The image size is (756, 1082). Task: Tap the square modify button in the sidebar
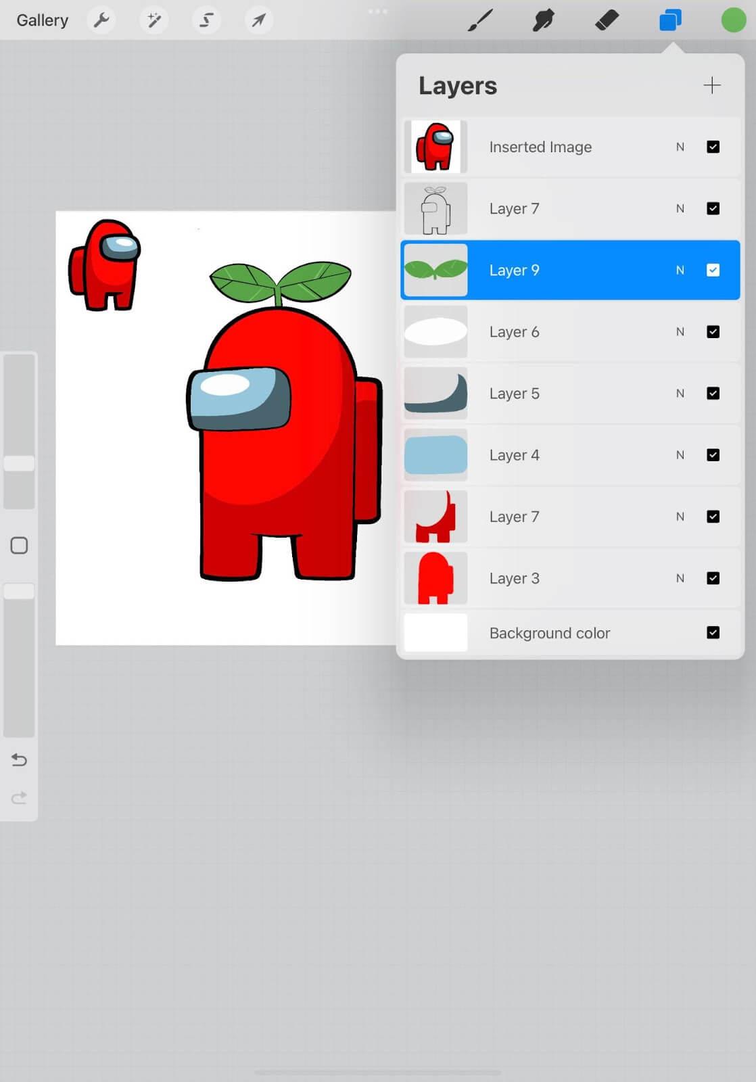pos(19,546)
